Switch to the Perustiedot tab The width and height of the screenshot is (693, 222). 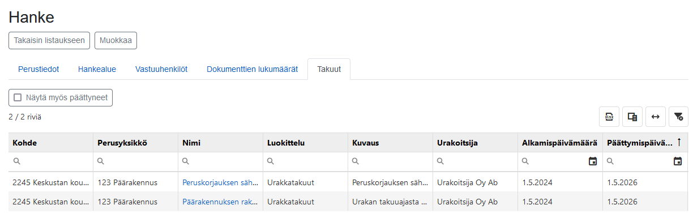pyautogui.click(x=38, y=69)
